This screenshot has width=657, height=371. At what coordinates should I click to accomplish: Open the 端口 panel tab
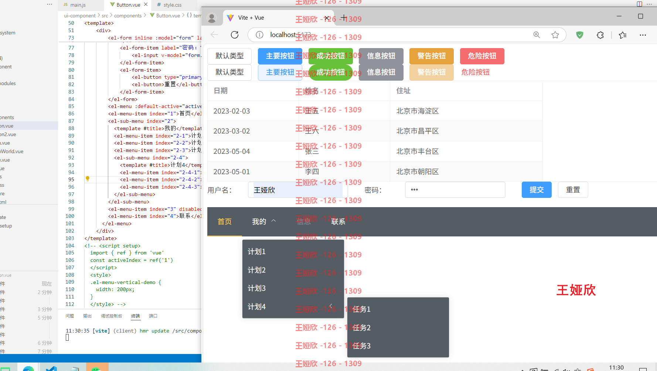point(153,316)
